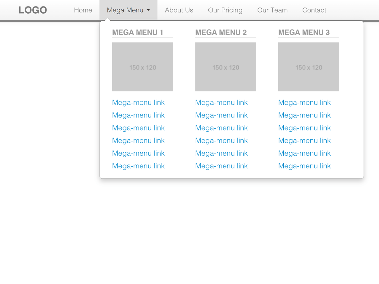
Task: Click the last Mega-menu link under MEGA MENU 3
Action: coord(304,166)
